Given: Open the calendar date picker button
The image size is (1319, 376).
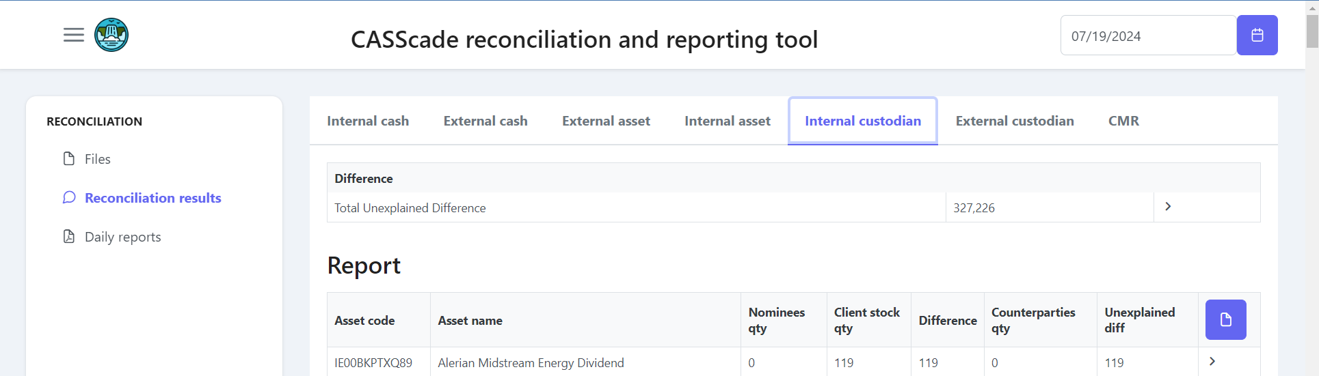Looking at the screenshot, I should click(1256, 35).
